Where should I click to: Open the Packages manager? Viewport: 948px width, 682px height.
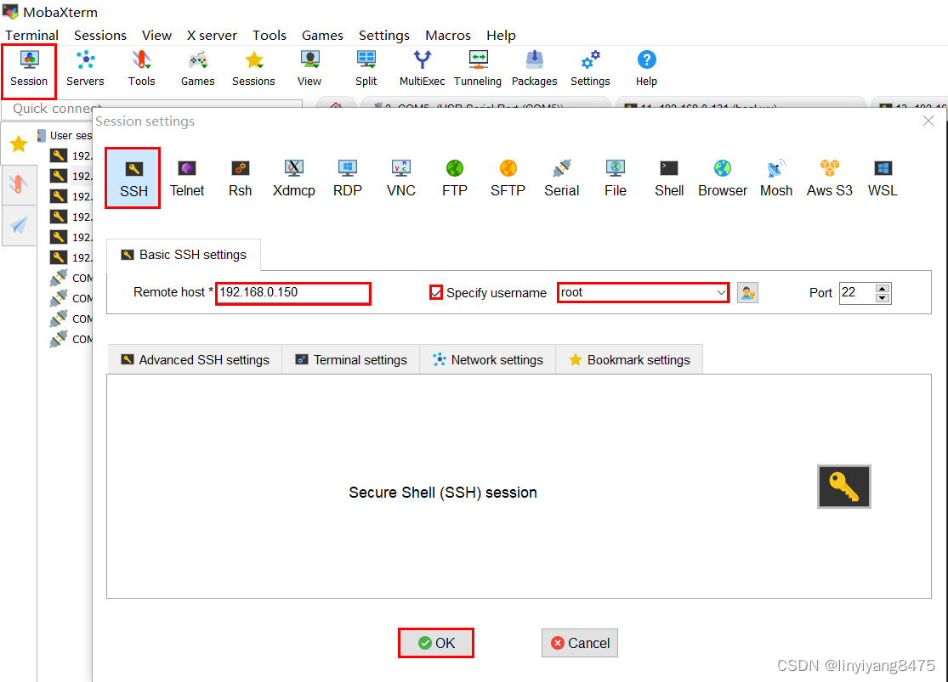coord(534,68)
